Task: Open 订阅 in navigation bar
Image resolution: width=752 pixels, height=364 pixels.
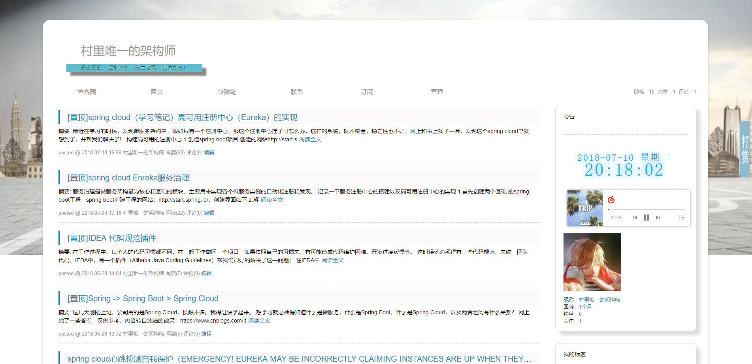Action: [367, 92]
